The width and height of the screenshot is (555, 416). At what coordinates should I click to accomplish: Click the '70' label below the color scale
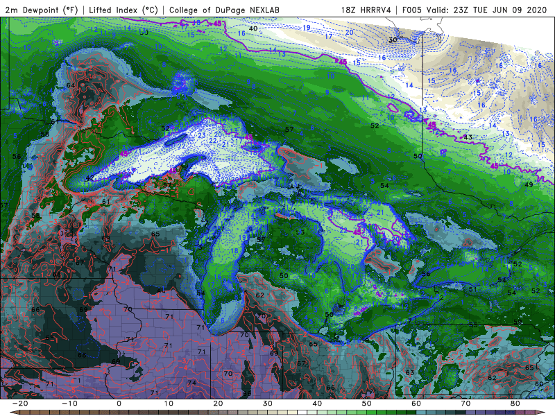click(x=466, y=404)
